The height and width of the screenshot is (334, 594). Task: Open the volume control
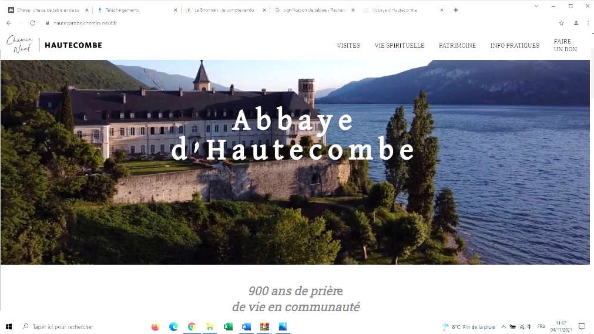530,327
